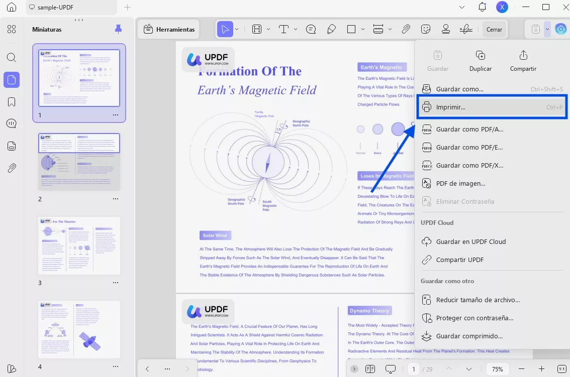
Task: Go to next page down arrow
Action: coord(469,369)
